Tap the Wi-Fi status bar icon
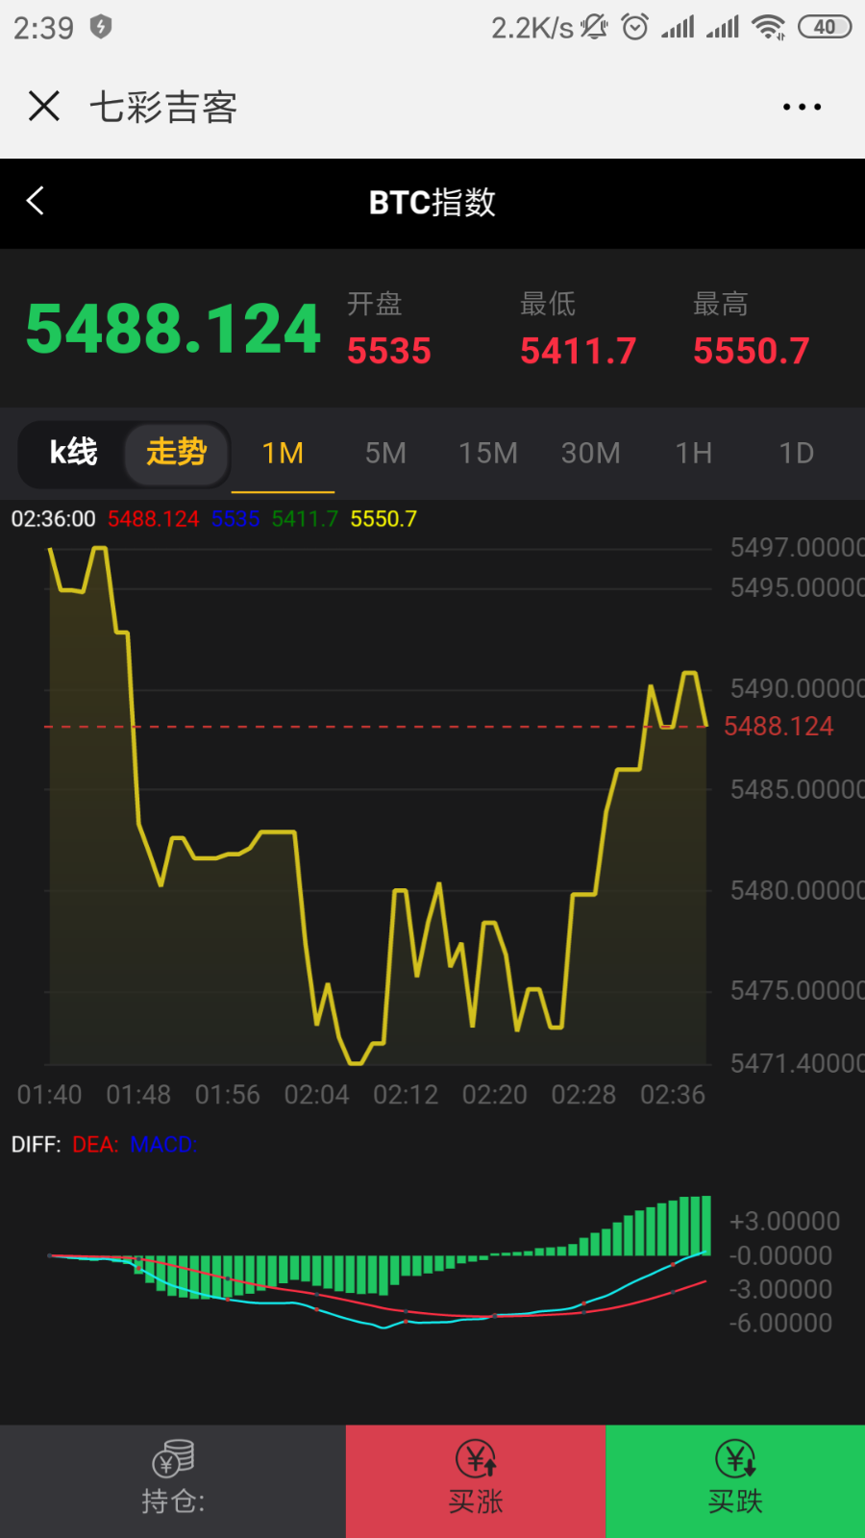 769,27
